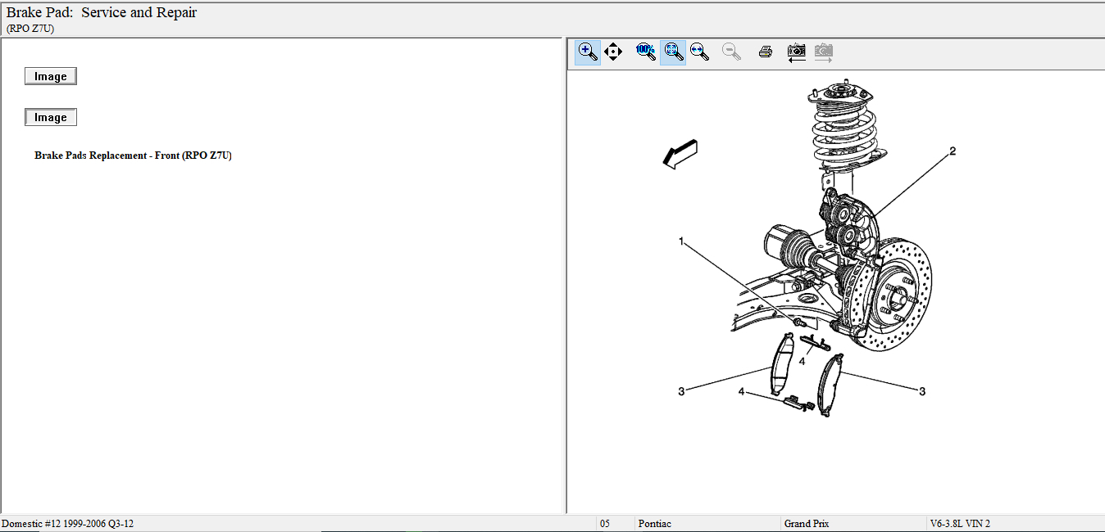Viewport: 1105px width, 532px height.
Task: Set image zoom to 100%
Action: click(646, 52)
